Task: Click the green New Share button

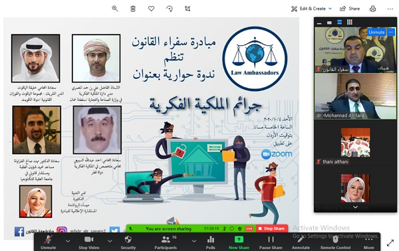Action: tap(239, 242)
